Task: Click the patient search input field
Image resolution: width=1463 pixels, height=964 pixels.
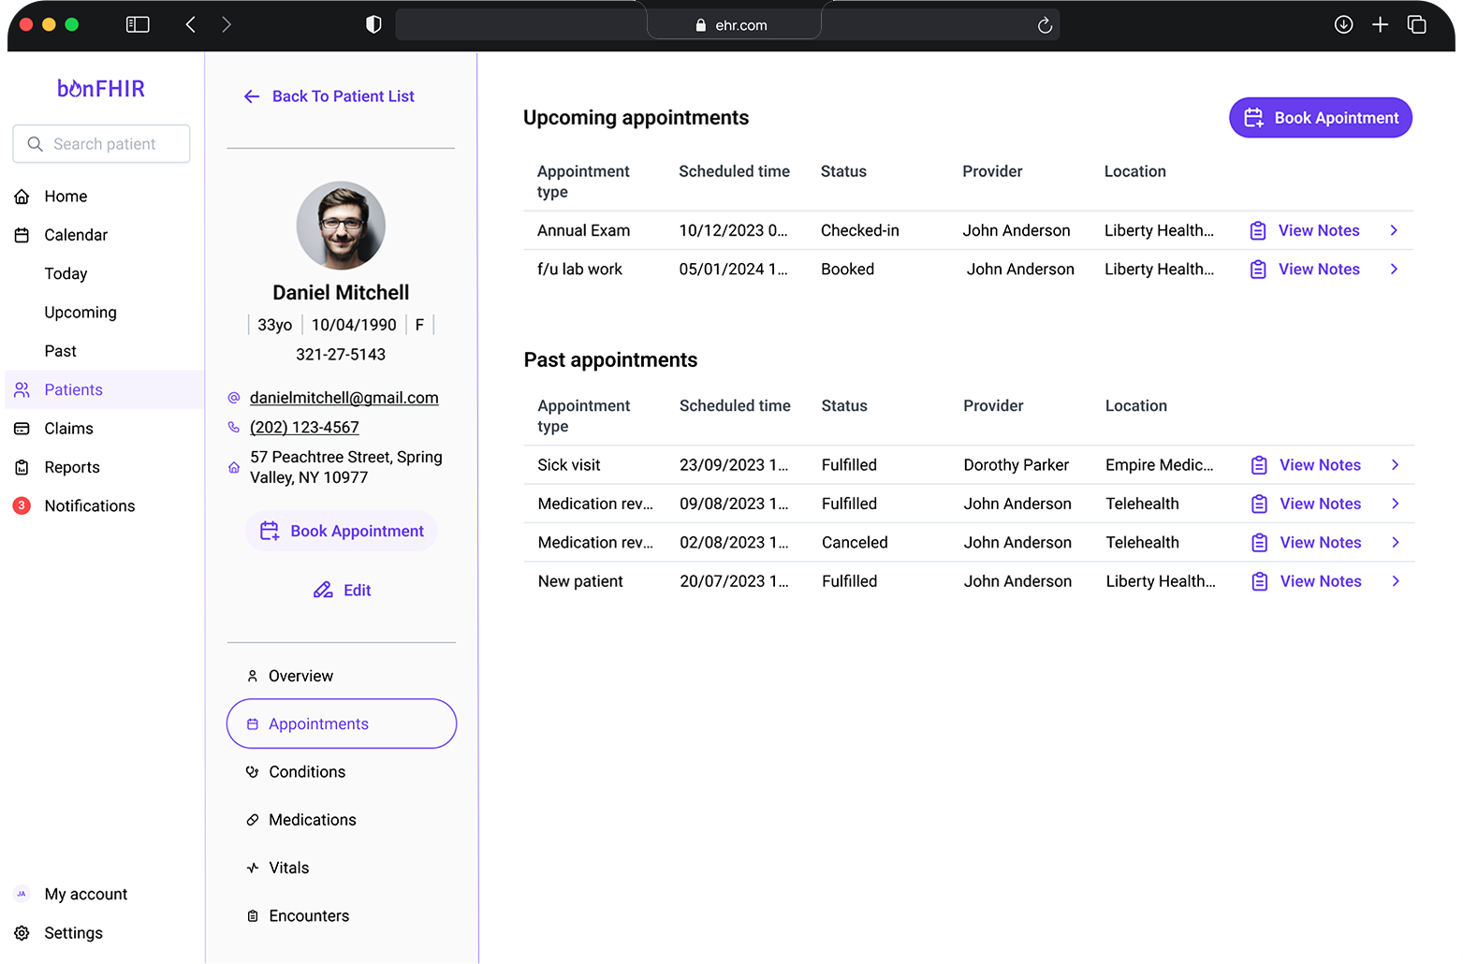Action: click(101, 143)
